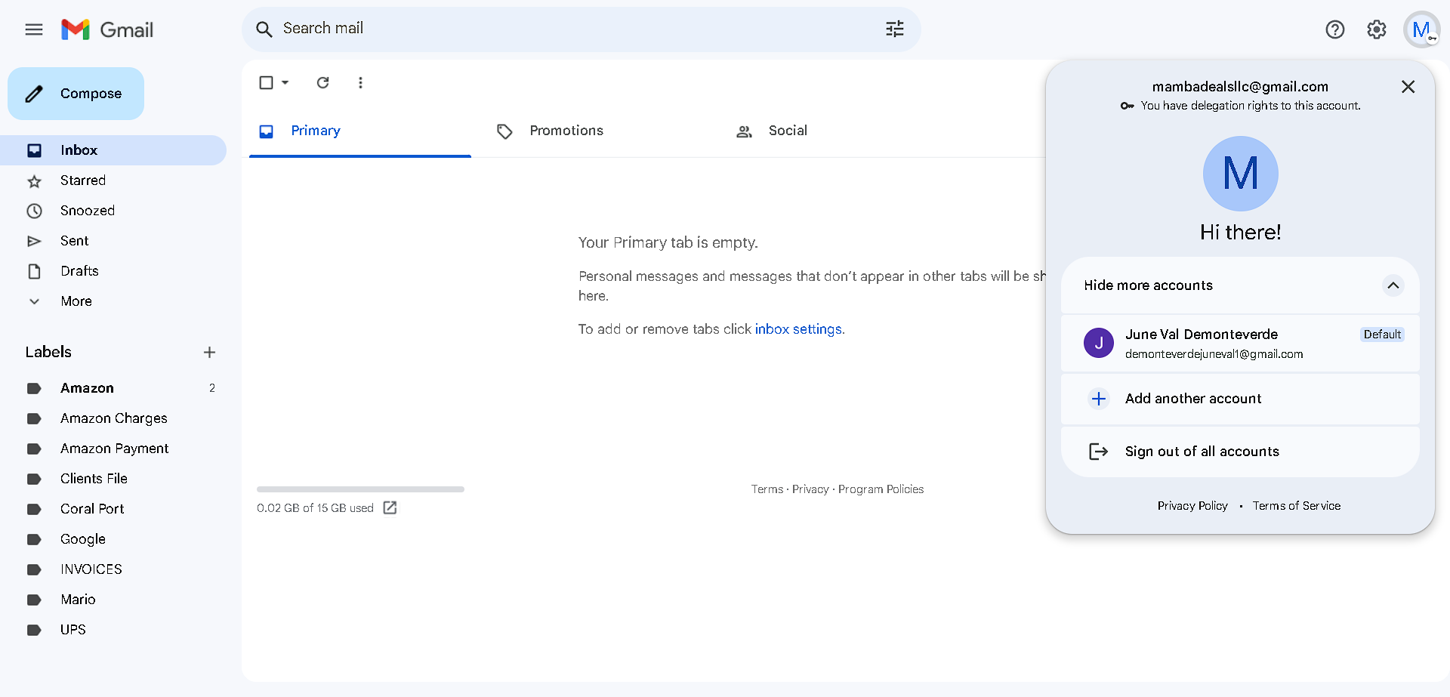
Task: Click the Drafts page icon
Action: point(34,271)
